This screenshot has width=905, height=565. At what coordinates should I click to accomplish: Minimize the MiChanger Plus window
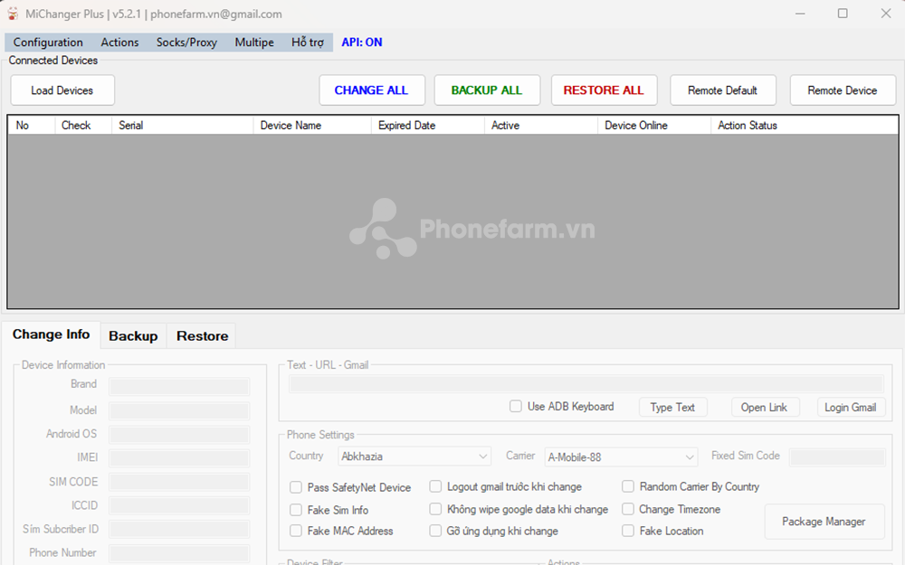pos(800,14)
